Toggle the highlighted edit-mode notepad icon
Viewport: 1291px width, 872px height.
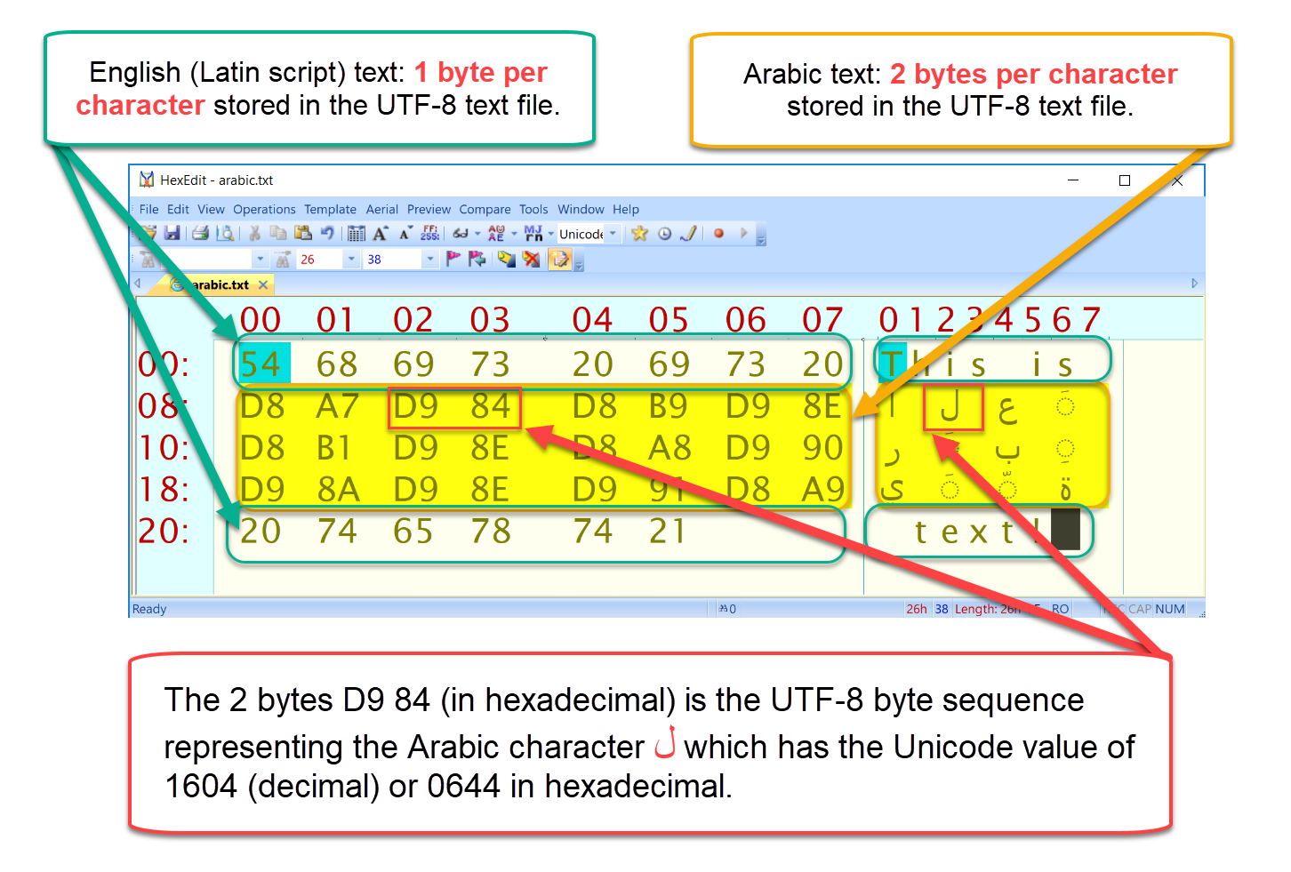(x=559, y=259)
